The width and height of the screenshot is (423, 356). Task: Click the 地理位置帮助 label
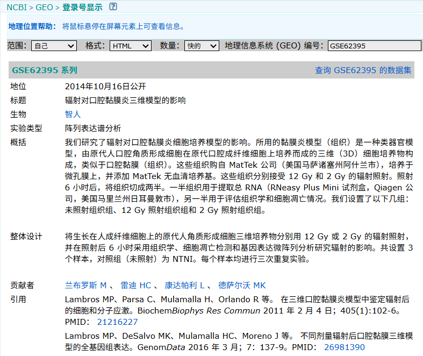click(x=32, y=26)
